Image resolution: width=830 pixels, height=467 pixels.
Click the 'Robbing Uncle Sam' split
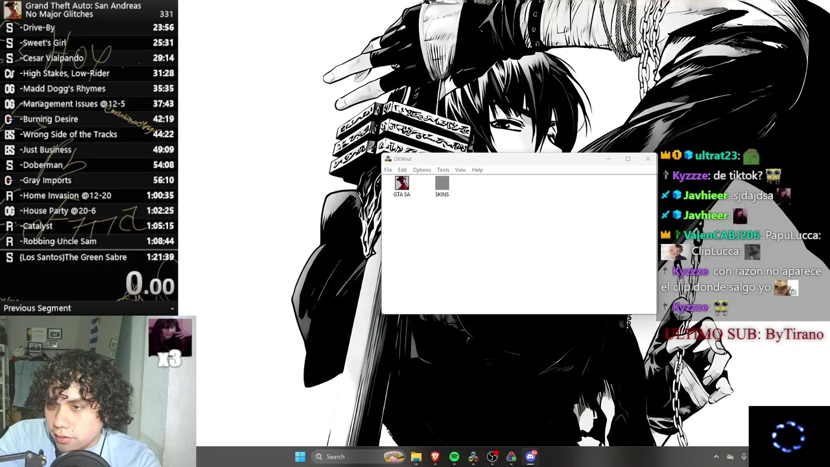89,241
